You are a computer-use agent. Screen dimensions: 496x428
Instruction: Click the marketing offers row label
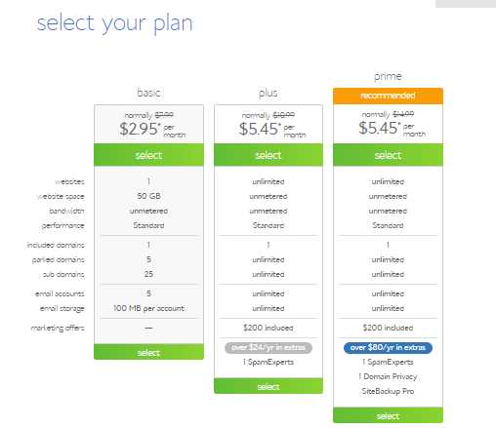(58, 328)
